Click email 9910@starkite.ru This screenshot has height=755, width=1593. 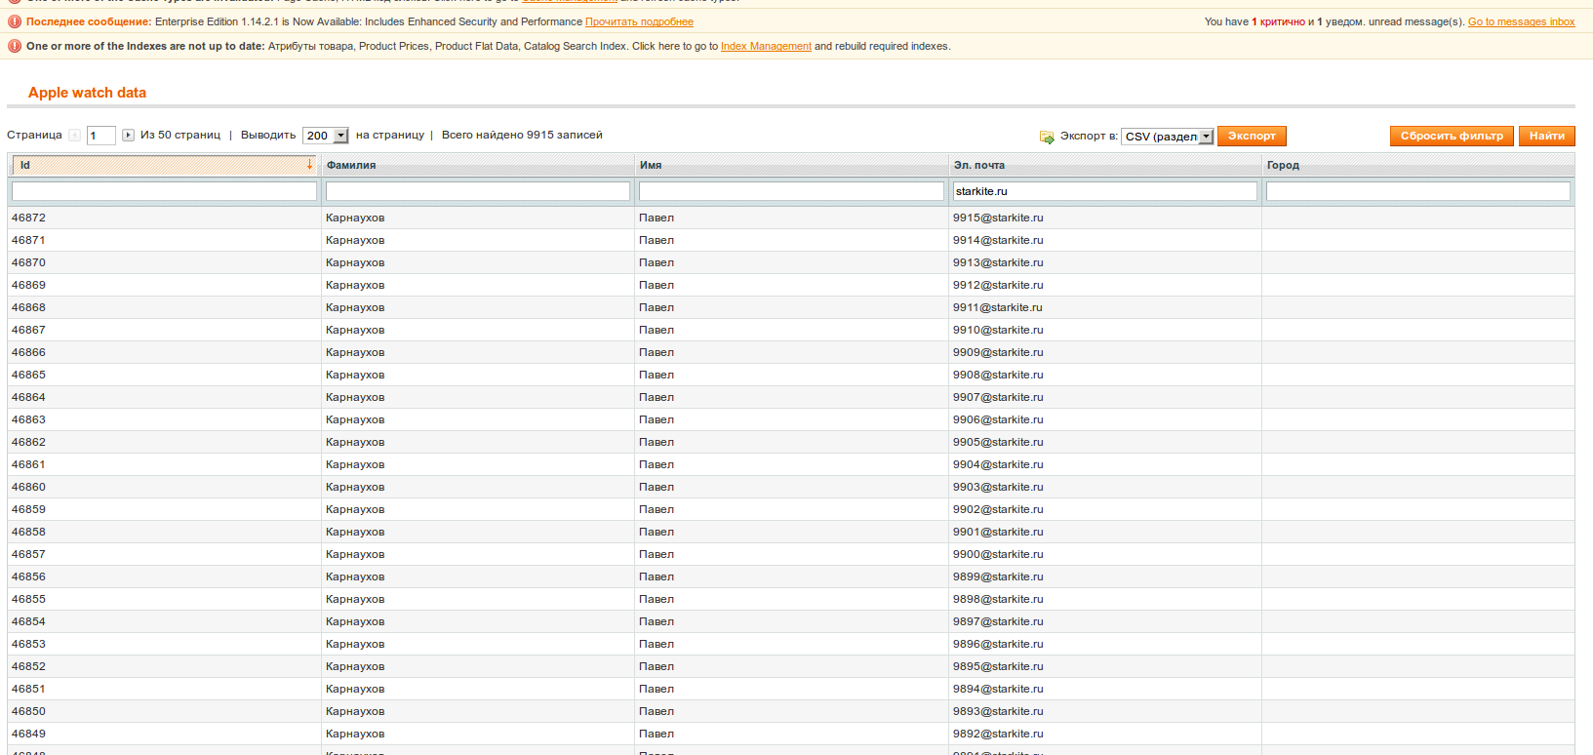[998, 330]
